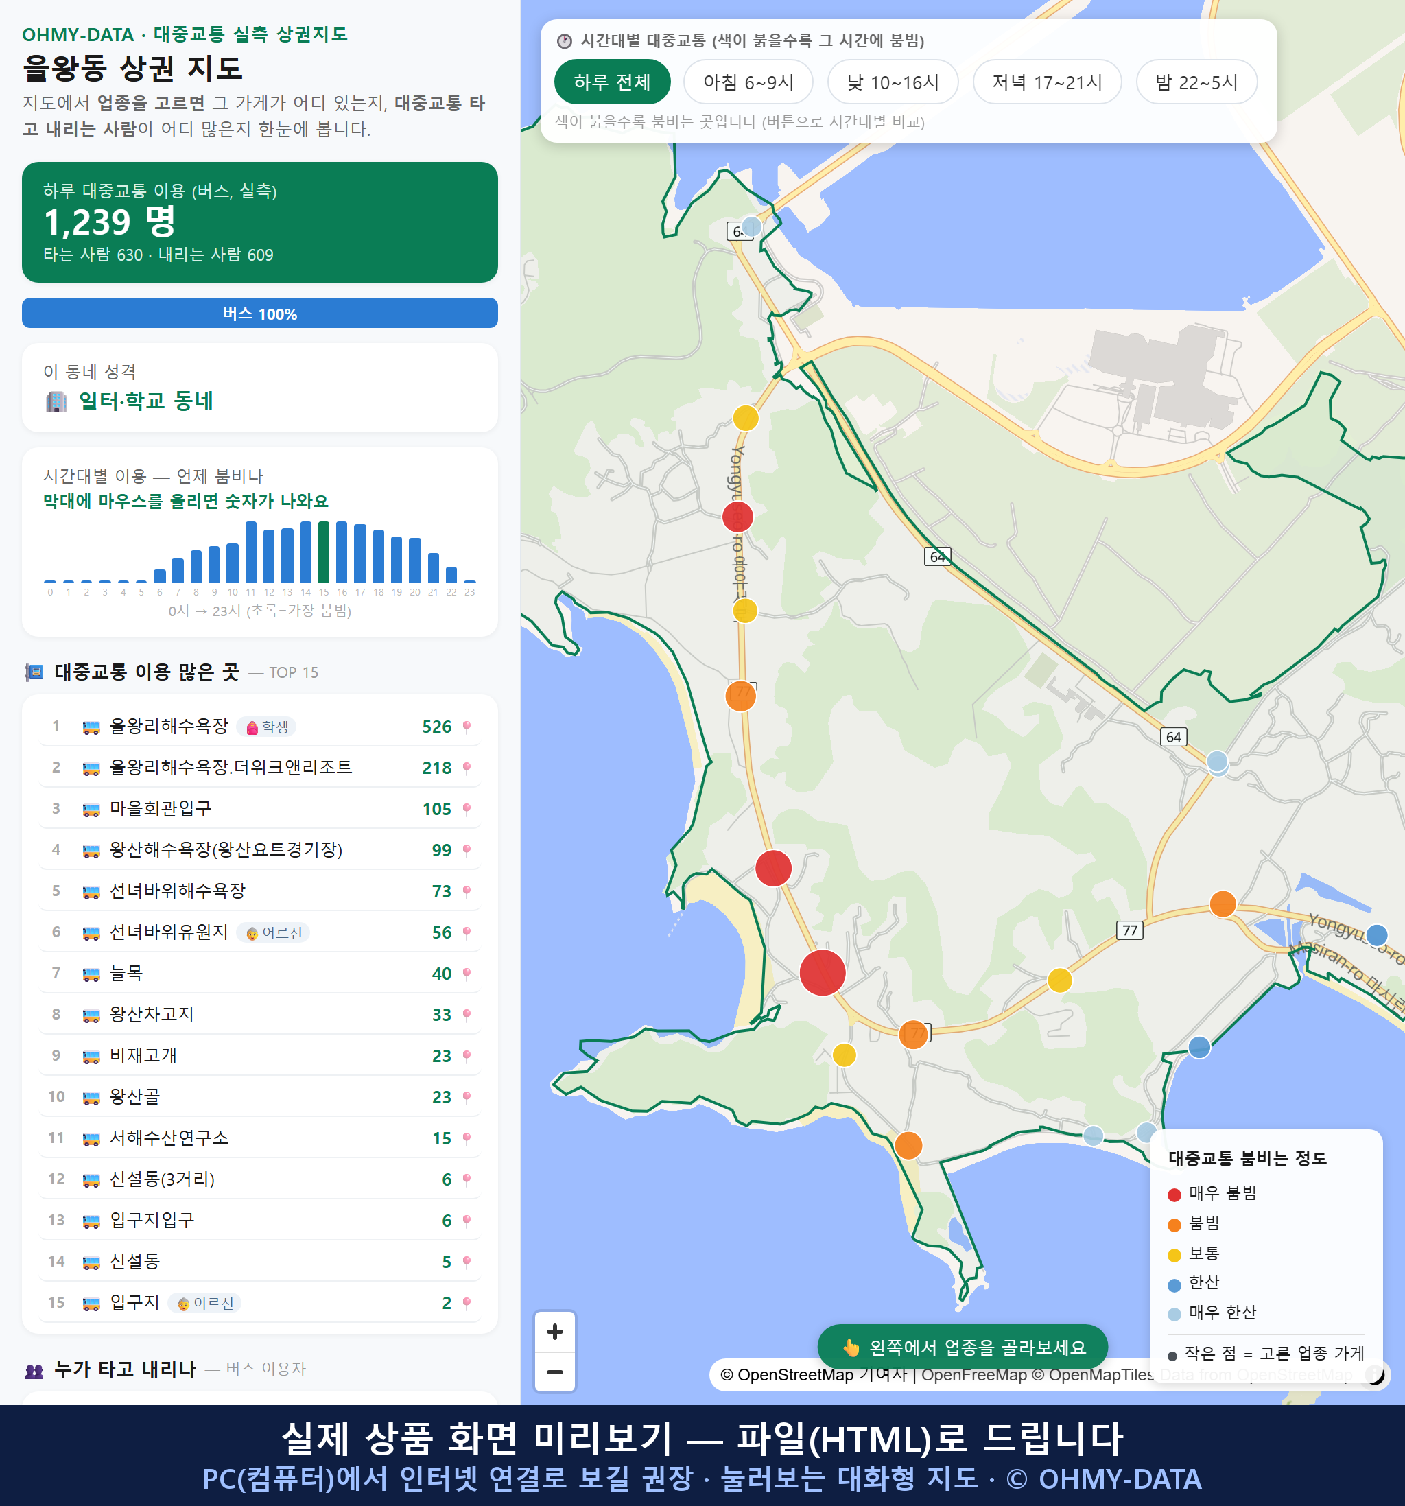Click the attribution toggle icon at map corner
Screen dimensions: 1405x1506
[1375, 1374]
